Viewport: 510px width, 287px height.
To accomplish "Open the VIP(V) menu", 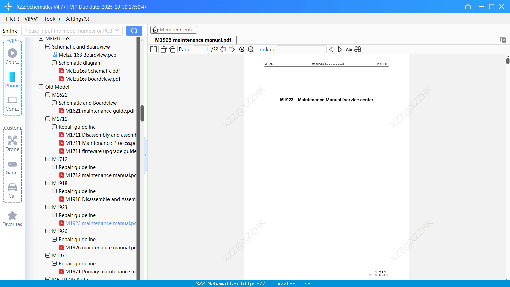I will tap(31, 19).
